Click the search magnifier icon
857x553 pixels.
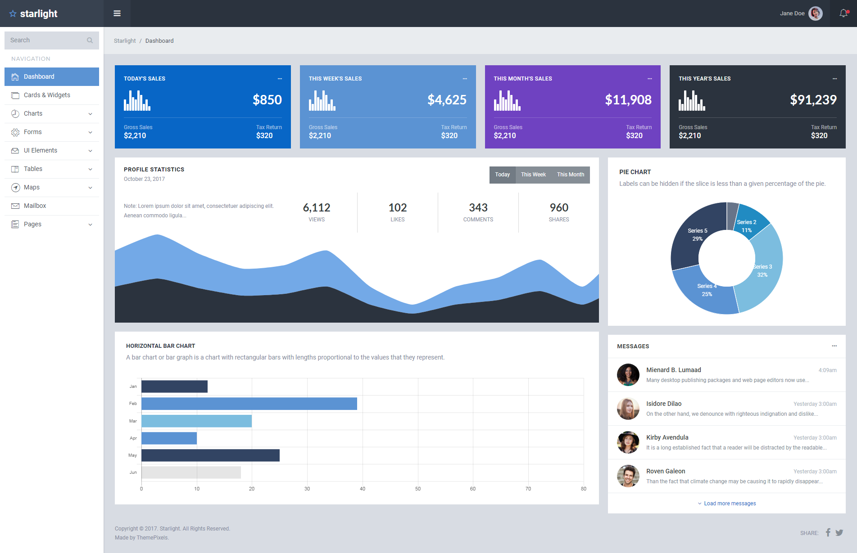(90, 40)
